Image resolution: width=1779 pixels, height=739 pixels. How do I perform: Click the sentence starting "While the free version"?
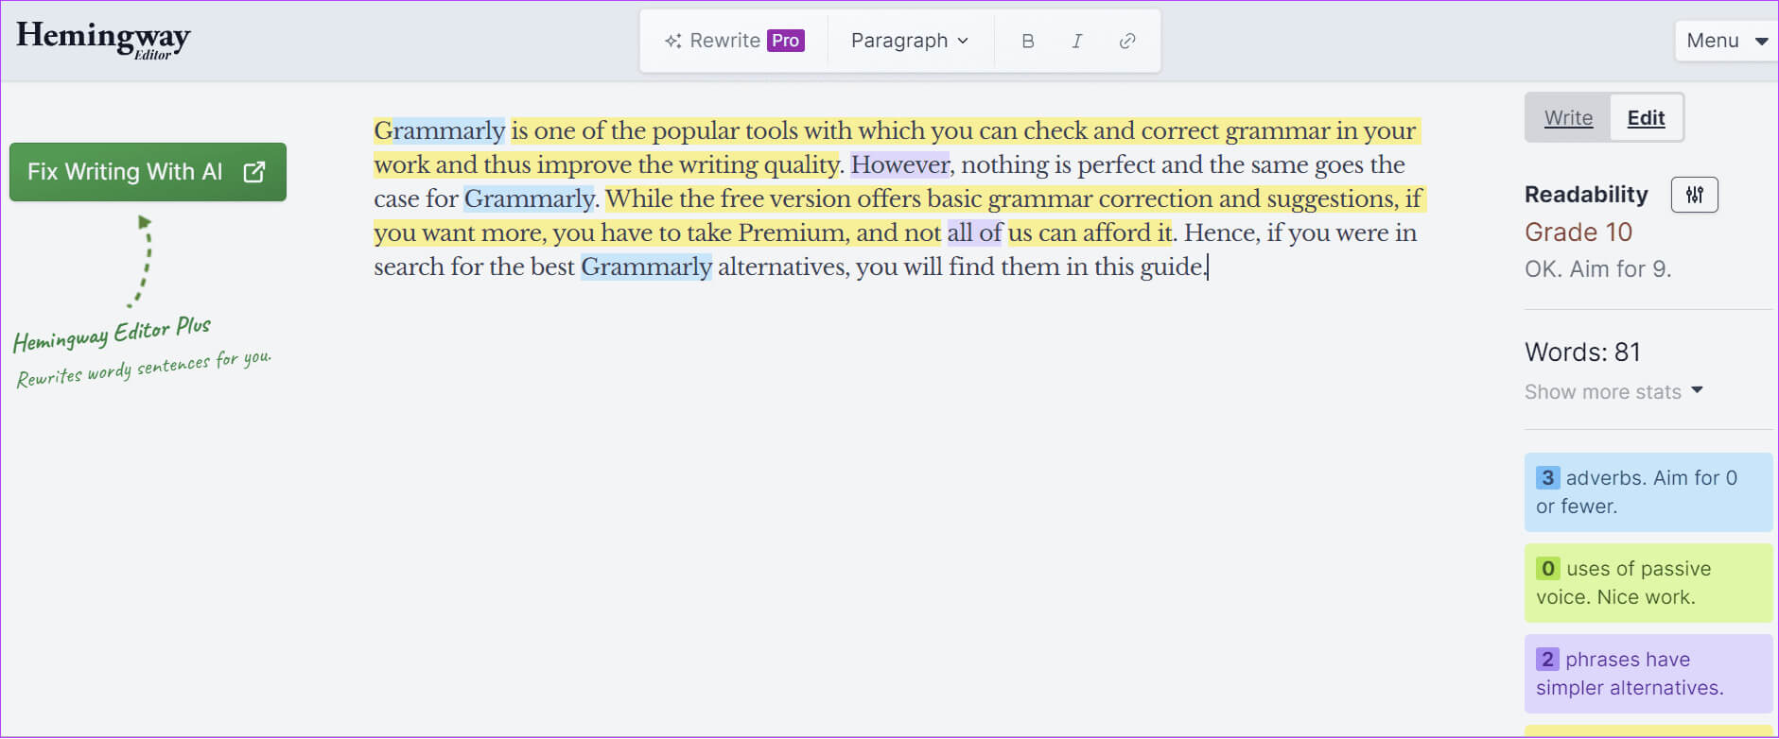(898, 215)
